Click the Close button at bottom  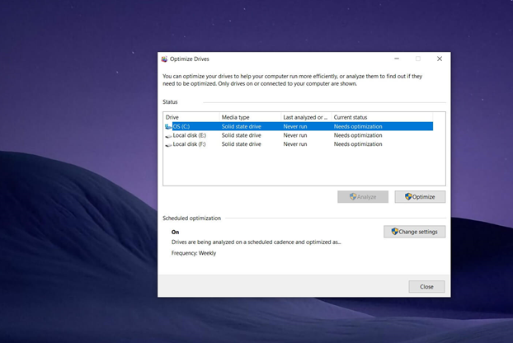(x=426, y=287)
